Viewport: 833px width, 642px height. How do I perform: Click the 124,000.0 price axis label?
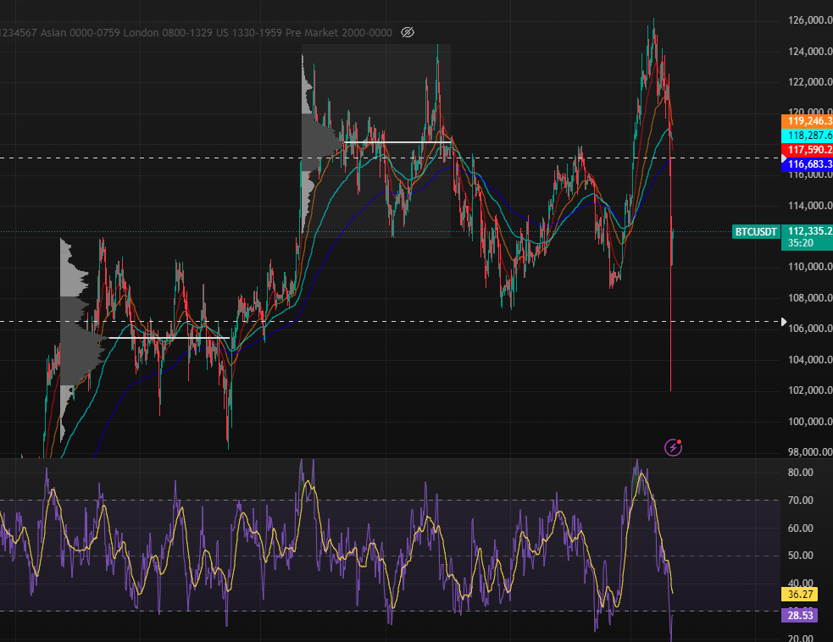tap(810, 52)
